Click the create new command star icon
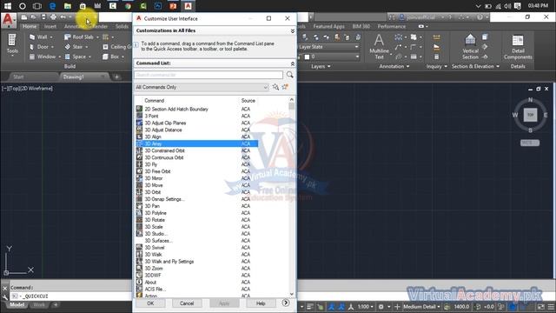Screen dimensions: 556x313 (285, 87)
